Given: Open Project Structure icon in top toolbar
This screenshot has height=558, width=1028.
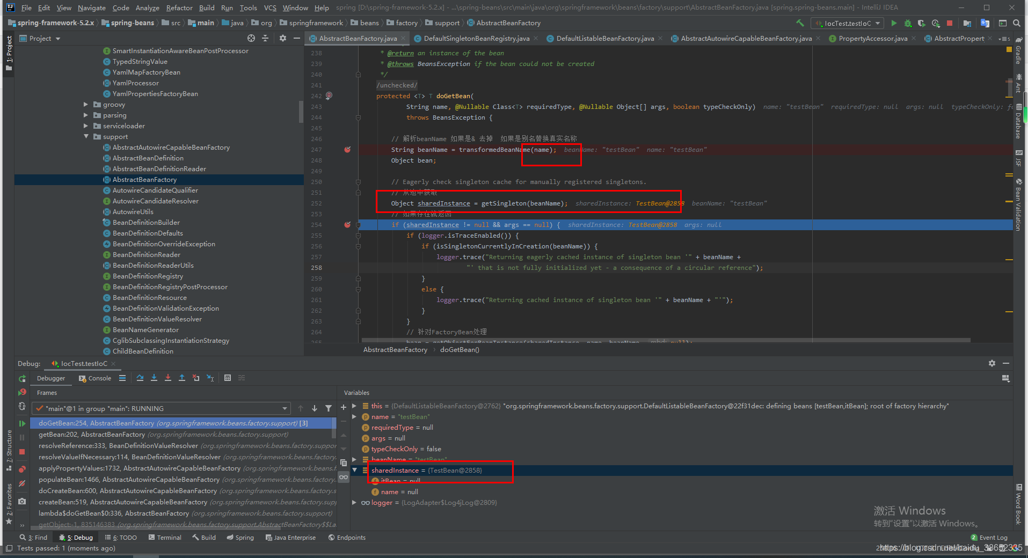Looking at the screenshot, I should click(967, 23).
